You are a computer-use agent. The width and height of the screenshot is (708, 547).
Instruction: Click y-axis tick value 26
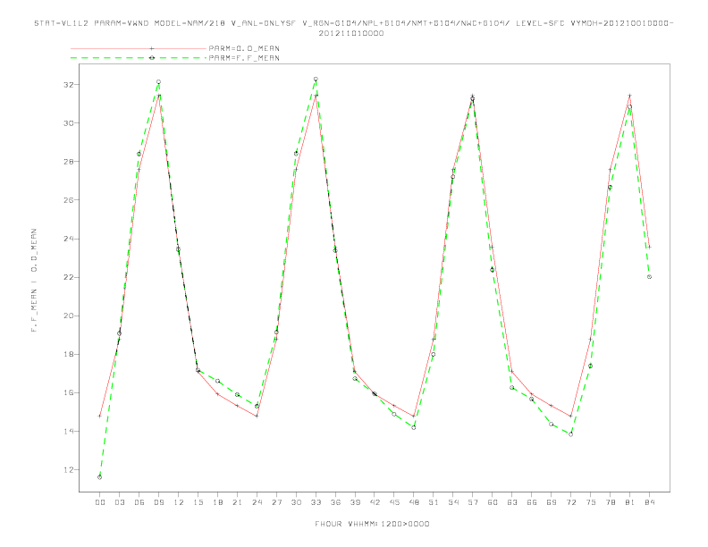(x=68, y=199)
